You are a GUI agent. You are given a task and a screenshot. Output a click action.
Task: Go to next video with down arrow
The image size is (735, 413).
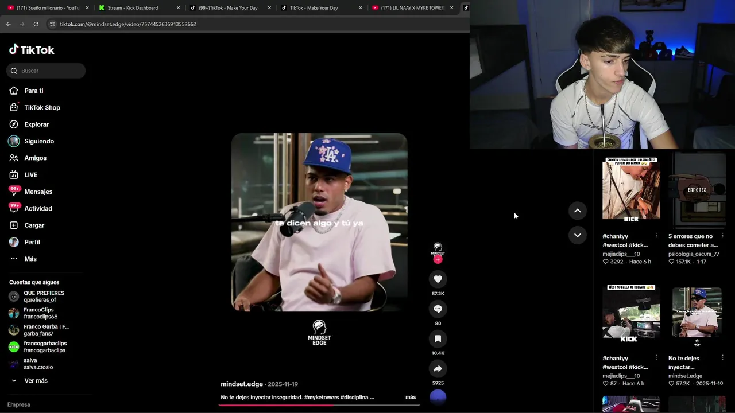coord(578,235)
